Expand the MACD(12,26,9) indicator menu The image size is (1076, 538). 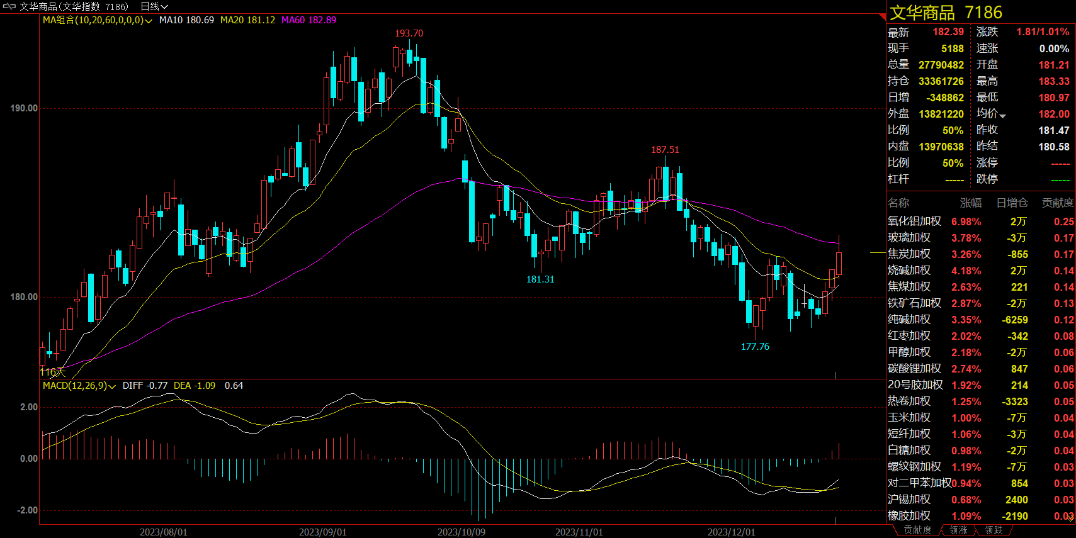tap(79, 386)
